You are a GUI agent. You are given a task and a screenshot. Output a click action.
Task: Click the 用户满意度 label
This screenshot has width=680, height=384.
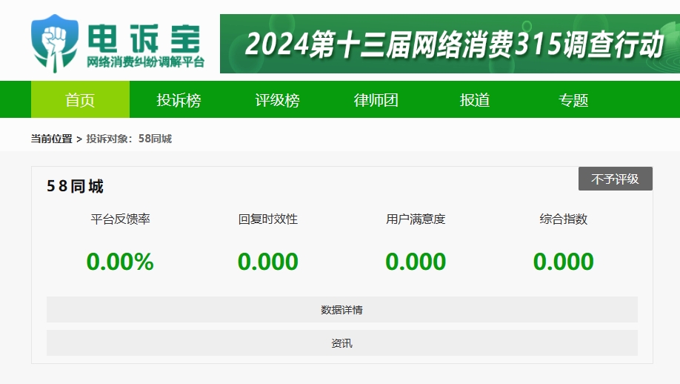pyautogui.click(x=416, y=219)
